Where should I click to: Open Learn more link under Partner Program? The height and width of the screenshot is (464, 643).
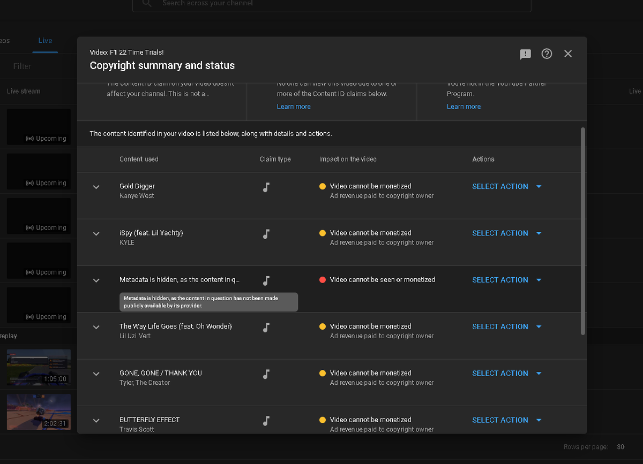(x=463, y=107)
